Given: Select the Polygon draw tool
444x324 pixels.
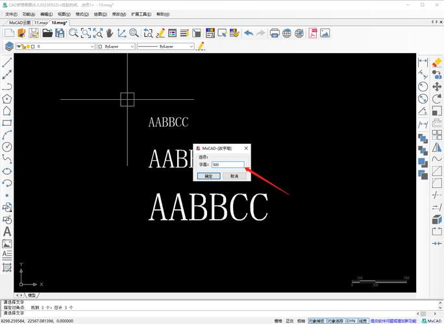Looking at the screenshot, I should (7, 98).
